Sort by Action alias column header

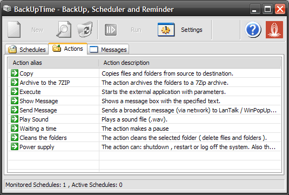pos(53,63)
